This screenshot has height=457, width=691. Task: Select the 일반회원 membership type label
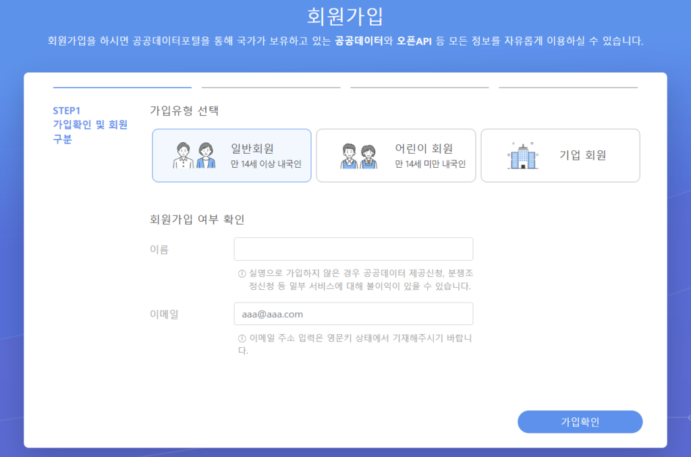point(256,148)
